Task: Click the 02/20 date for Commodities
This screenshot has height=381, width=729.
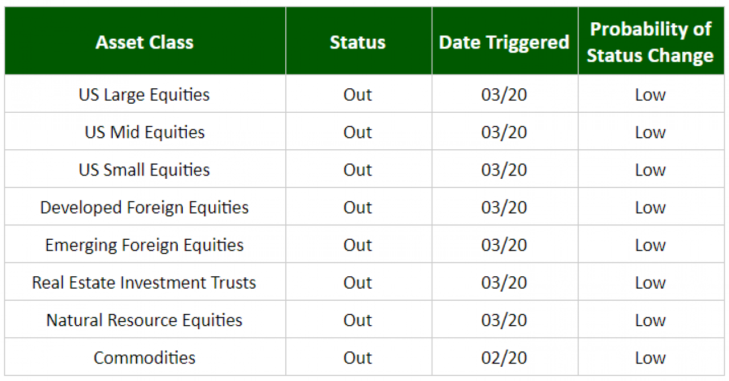Action: click(504, 358)
